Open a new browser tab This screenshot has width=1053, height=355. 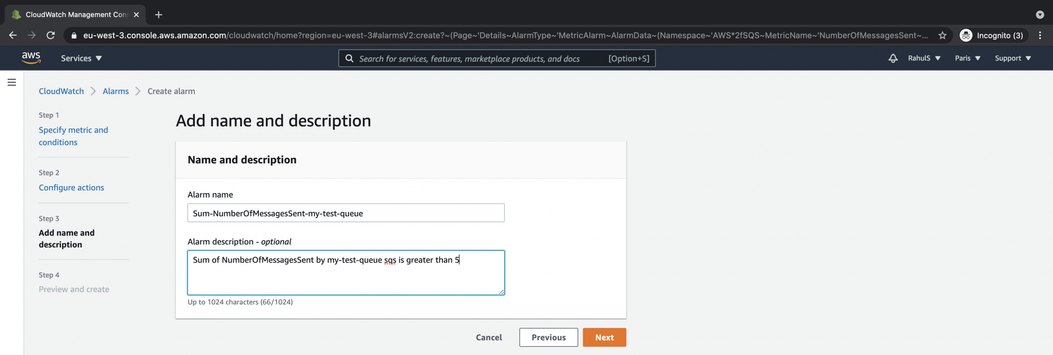tap(159, 15)
